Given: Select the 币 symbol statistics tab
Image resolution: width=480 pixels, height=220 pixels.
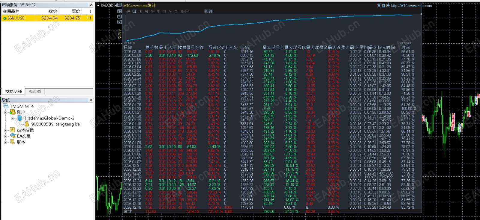Looking at the screenshot, I should [164, 11].
